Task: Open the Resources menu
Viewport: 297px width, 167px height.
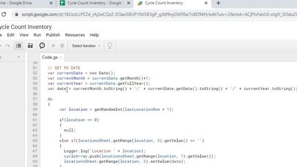Action: [x=75, y=35]
